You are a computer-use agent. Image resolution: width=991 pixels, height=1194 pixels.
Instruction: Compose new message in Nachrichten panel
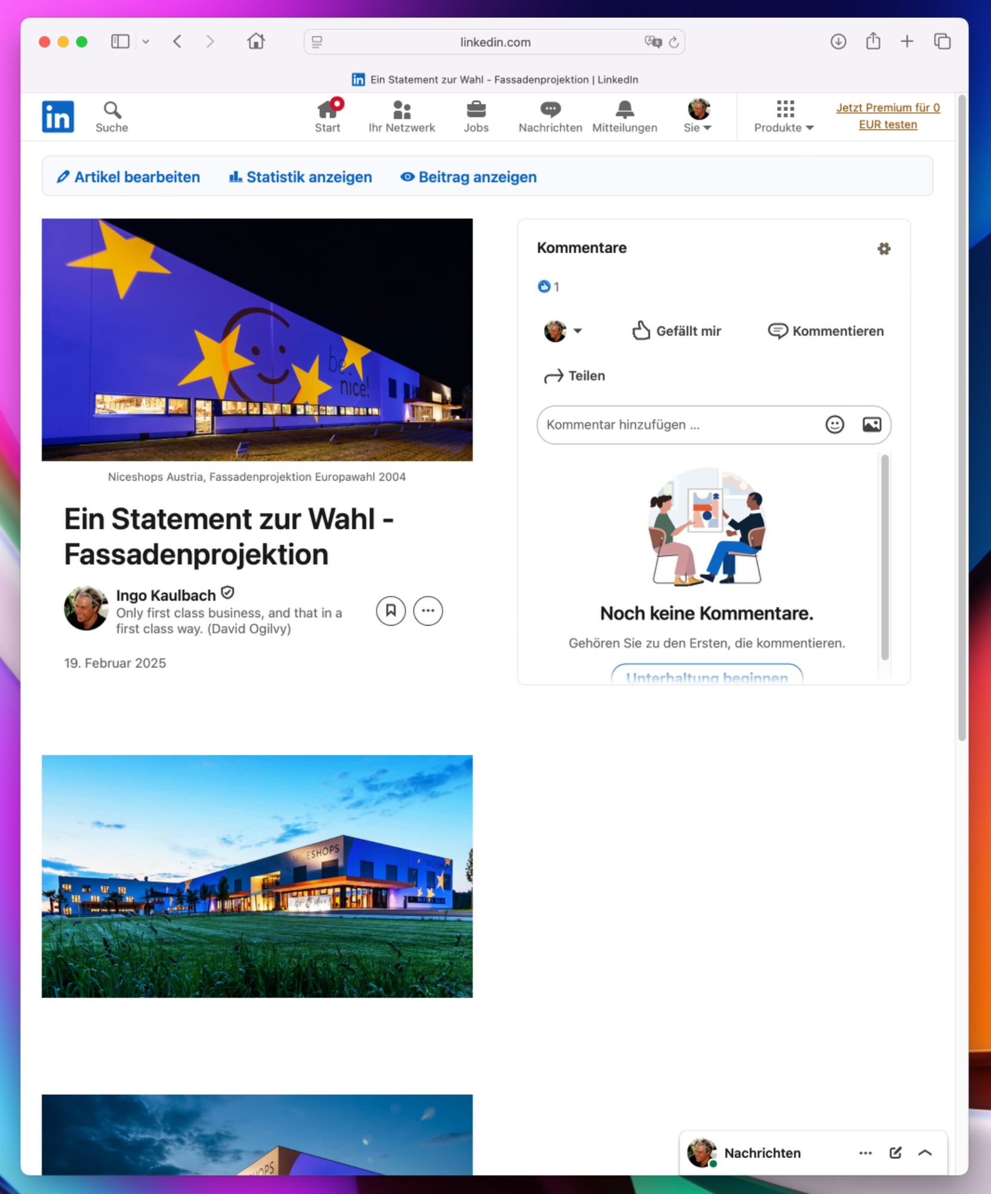click(x=895, y=1153)
